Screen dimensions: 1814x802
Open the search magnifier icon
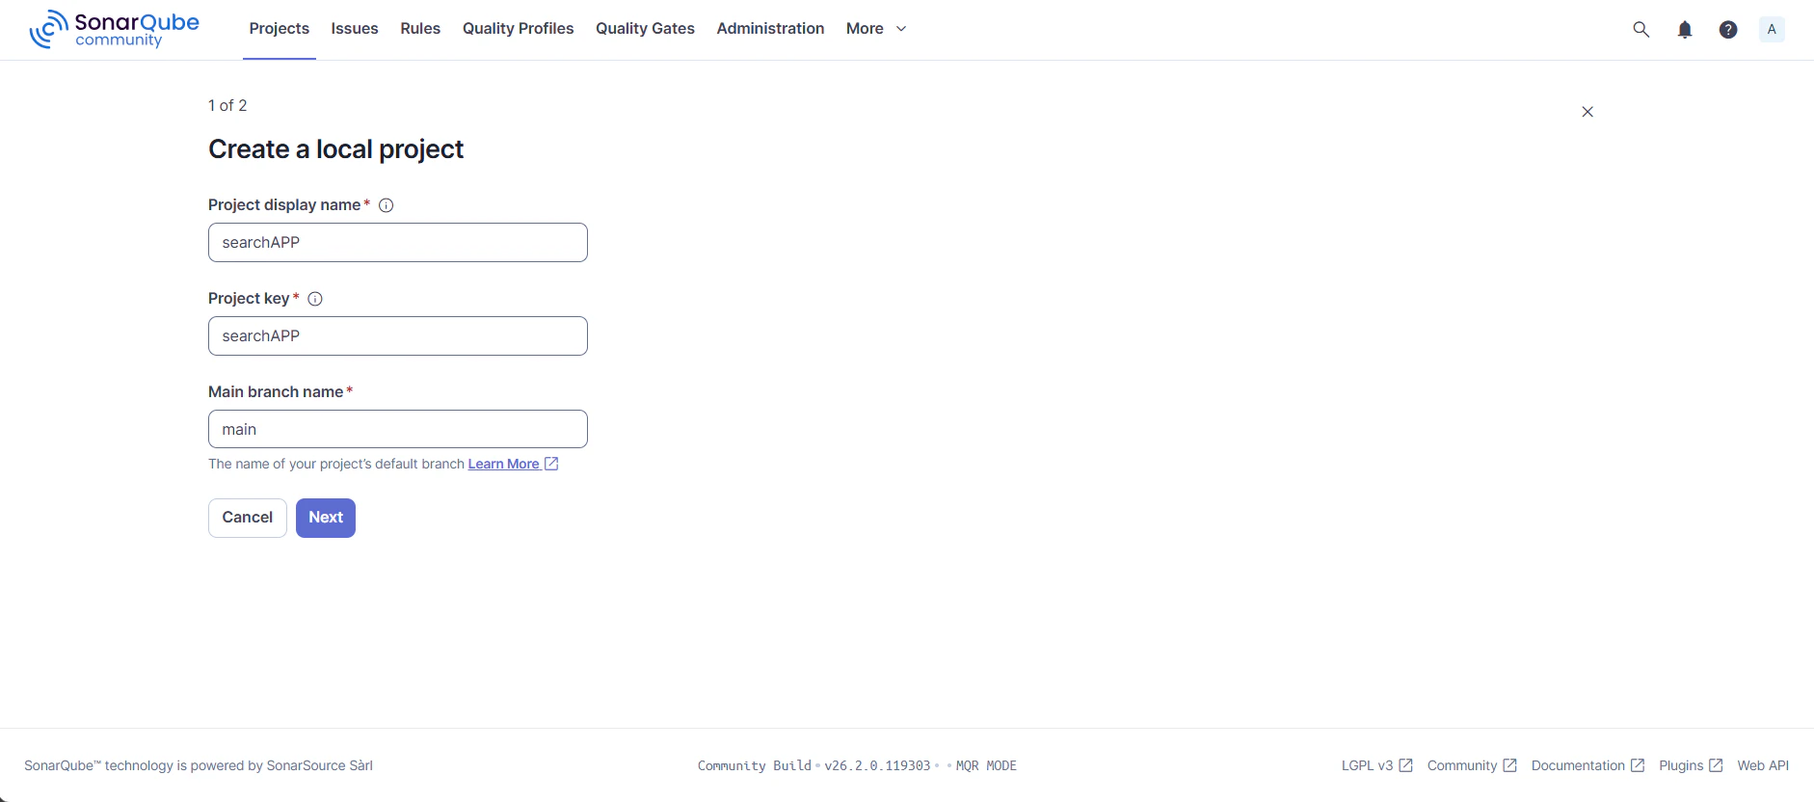pyautogui.click(x=1641, y=29)
